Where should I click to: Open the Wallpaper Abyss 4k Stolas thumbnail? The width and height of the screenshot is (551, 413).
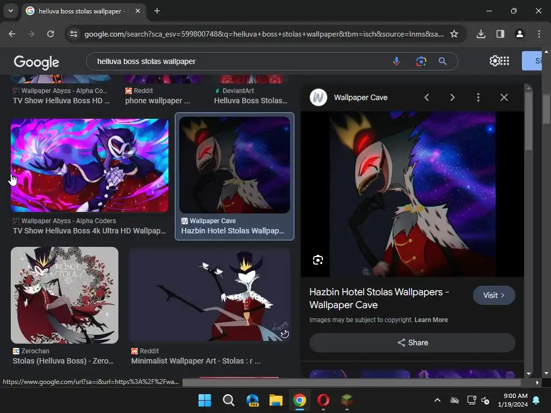click(x=89, y=166)
